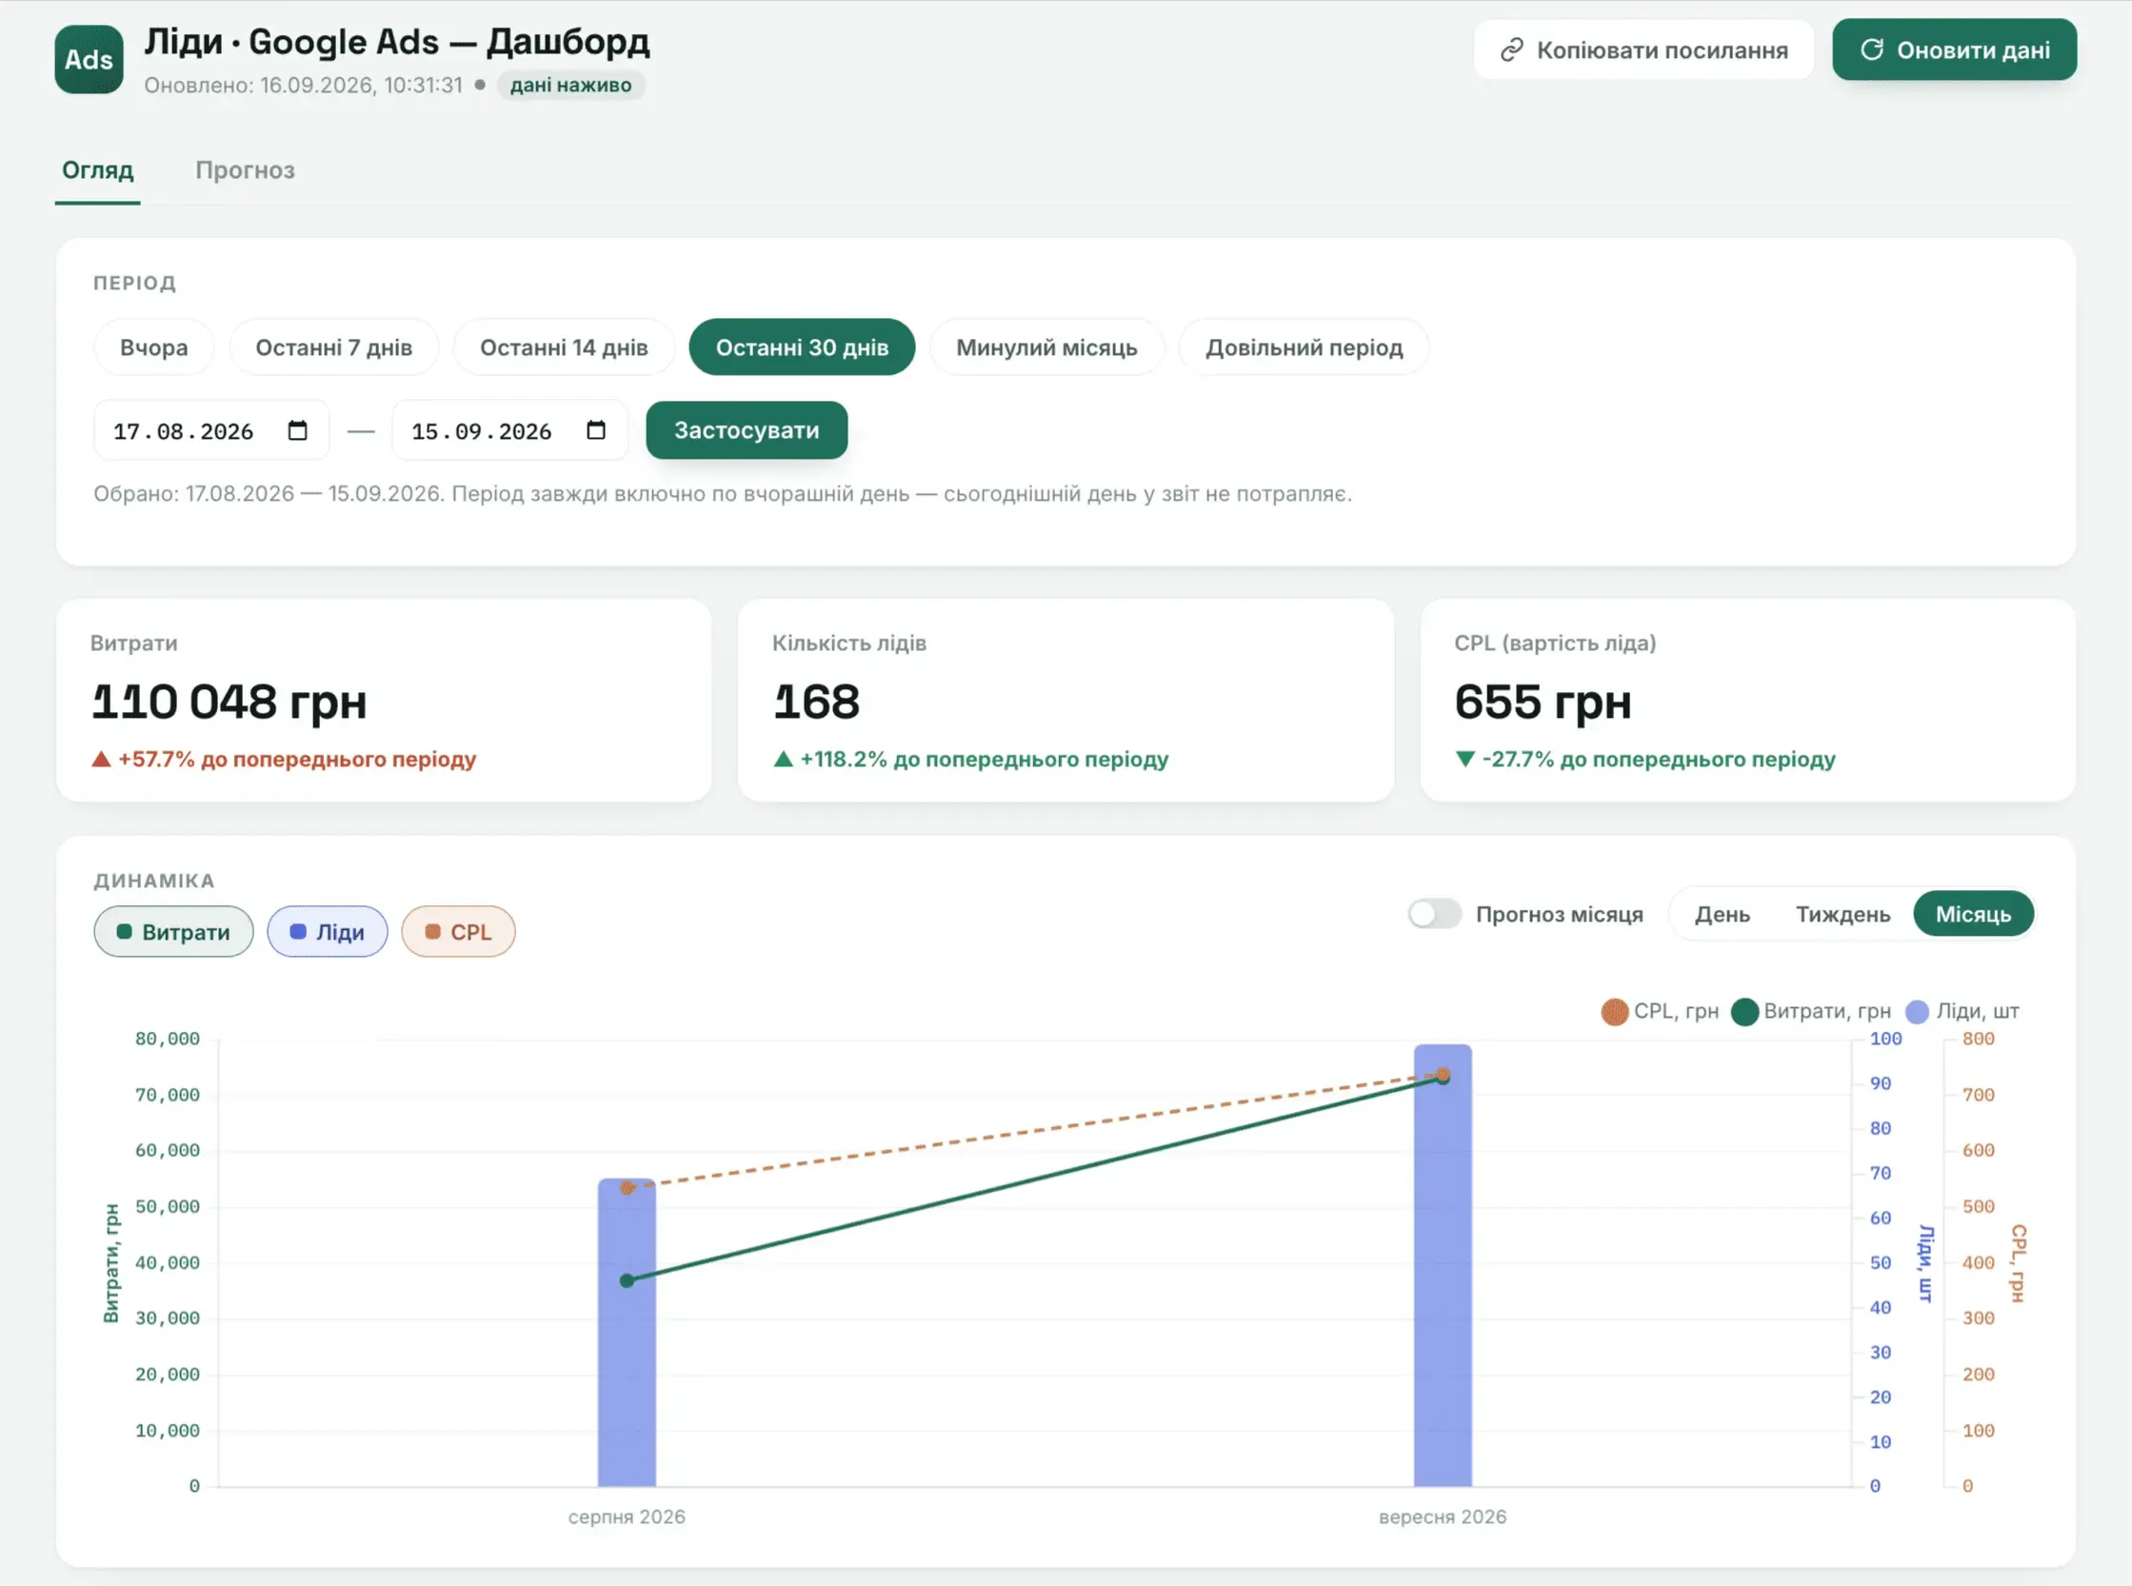Click the вересня 2026 leads bar
This screenshot has width=2132, height=1586.
click(x=1442, y=1265)
